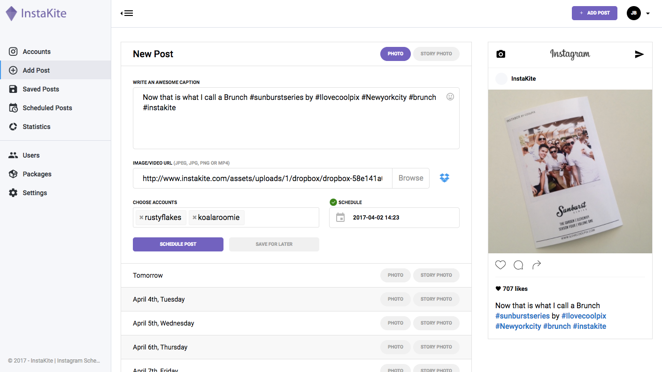This screenshot has width=662, height=372.
Task: Click the comment bubble icon in preview
Action: 518,265
